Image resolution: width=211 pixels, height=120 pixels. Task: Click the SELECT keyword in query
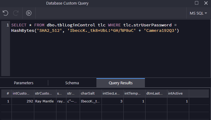click(19, 25)
